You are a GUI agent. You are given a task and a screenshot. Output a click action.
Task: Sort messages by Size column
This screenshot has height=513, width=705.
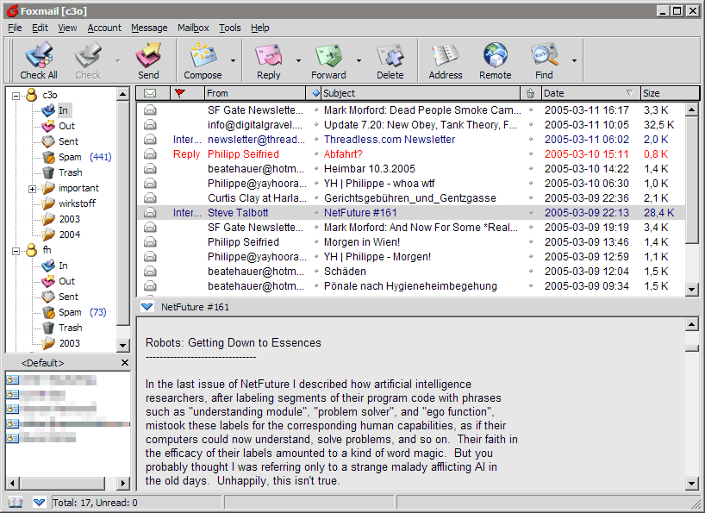point(670,93)
